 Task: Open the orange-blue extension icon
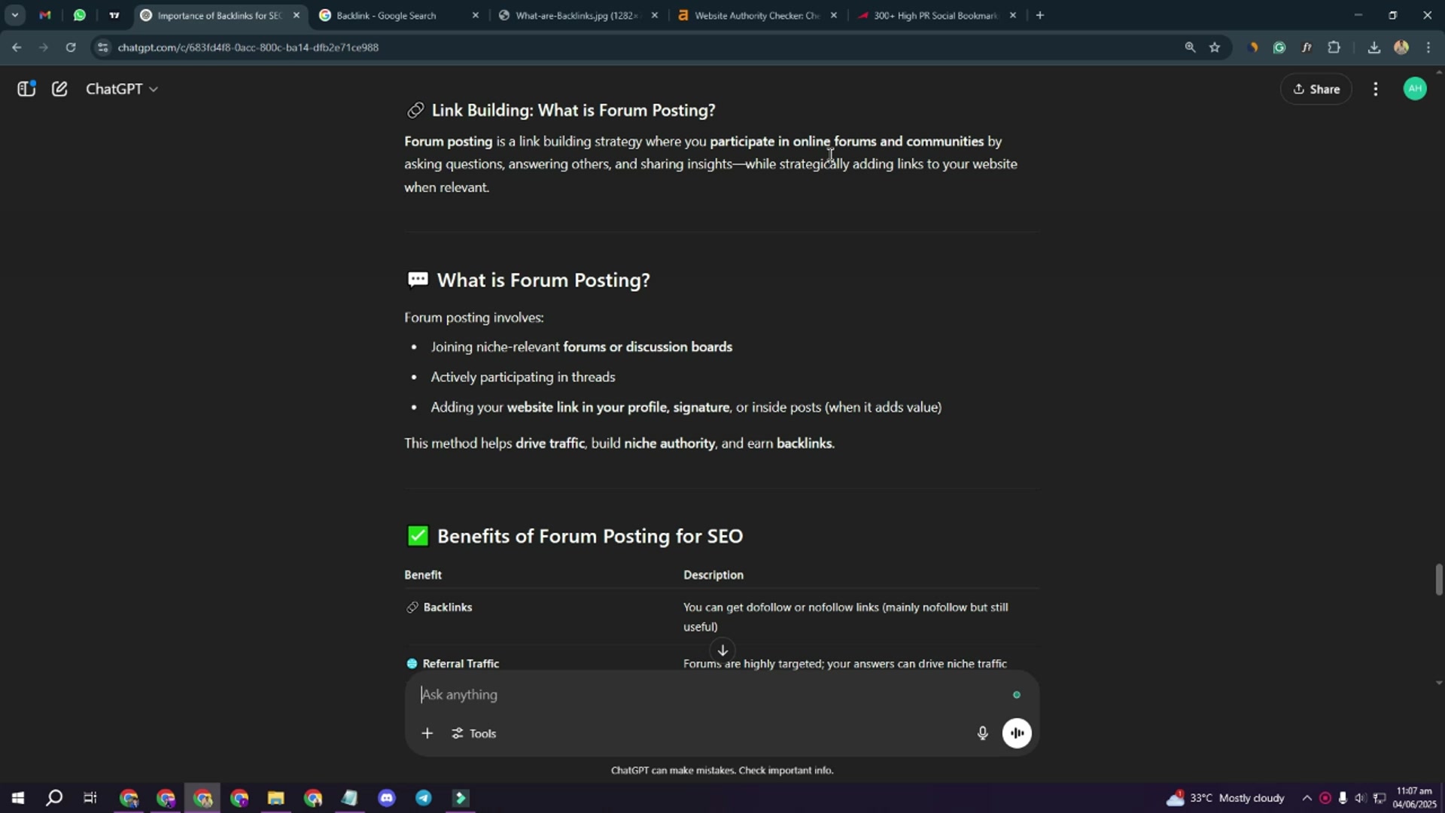pyautogui.click(x=1252, y=47)
